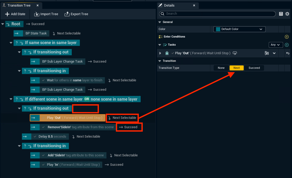The image size is (292, 178).
Task: Switch to the Transition Tree tab
Action: point(19,5)
